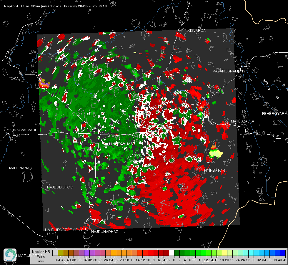
Task: Click the Napkor-HR legend title
Action: 41,252
